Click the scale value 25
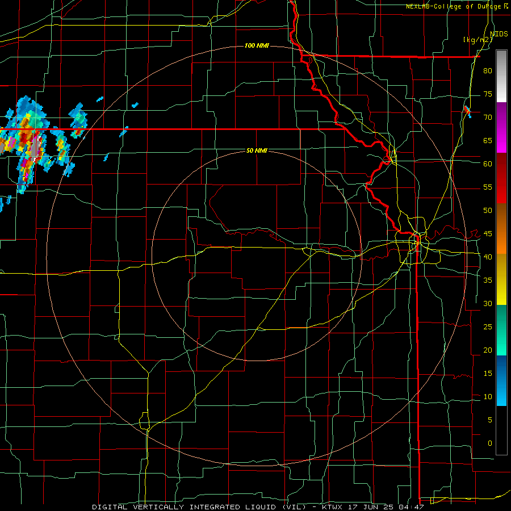Image resolution: width=511 pixels, height=511 pixels. [488, 327]
